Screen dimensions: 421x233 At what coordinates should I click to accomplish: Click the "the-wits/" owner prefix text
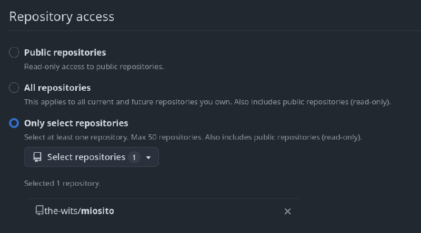[x=62, y=211]
